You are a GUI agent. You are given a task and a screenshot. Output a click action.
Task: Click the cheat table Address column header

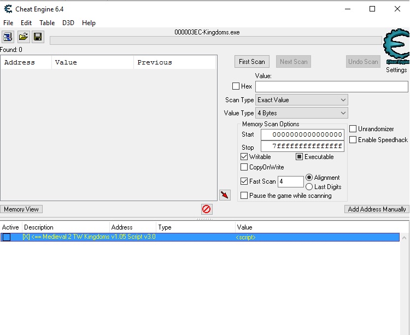point(133,227)
